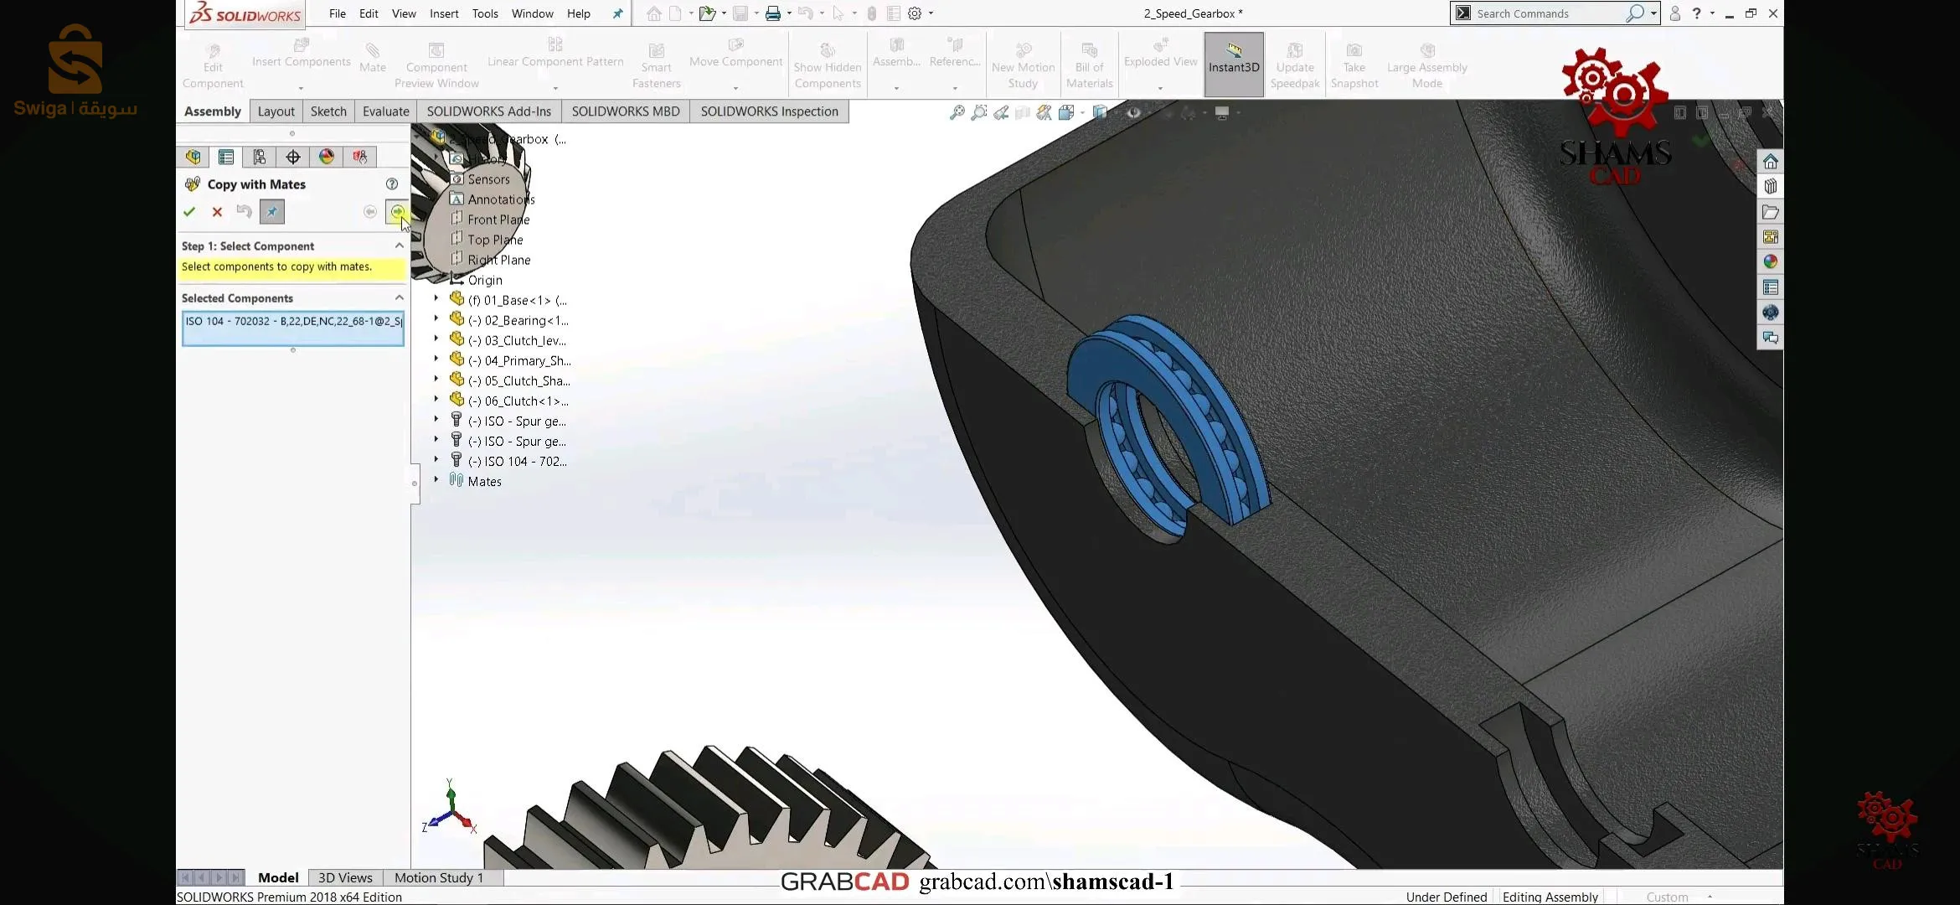
Task: Expand the Mates folder in feature tree
Action: pyautogui.click(x=436, y=480)
